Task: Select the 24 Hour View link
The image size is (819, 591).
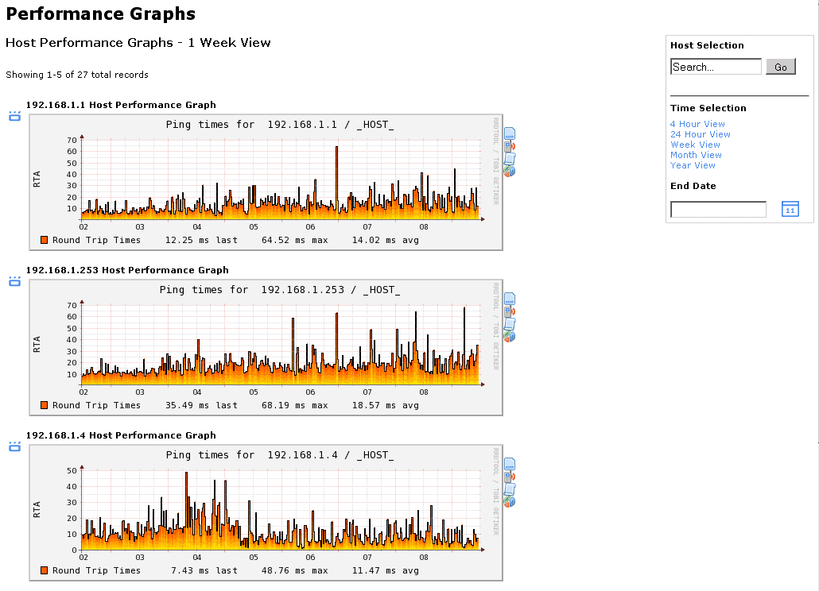Action: point(700,134)
